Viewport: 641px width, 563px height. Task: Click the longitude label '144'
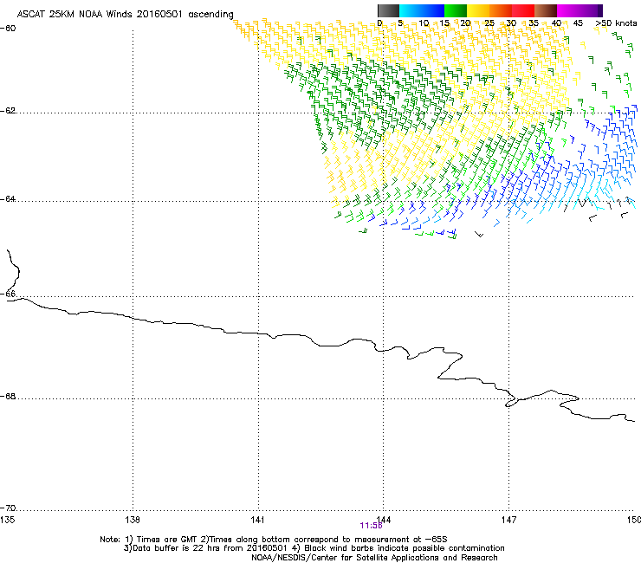coord(384,520)
